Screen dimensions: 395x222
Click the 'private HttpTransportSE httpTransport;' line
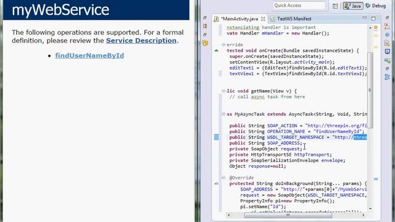tap(281, 155)
